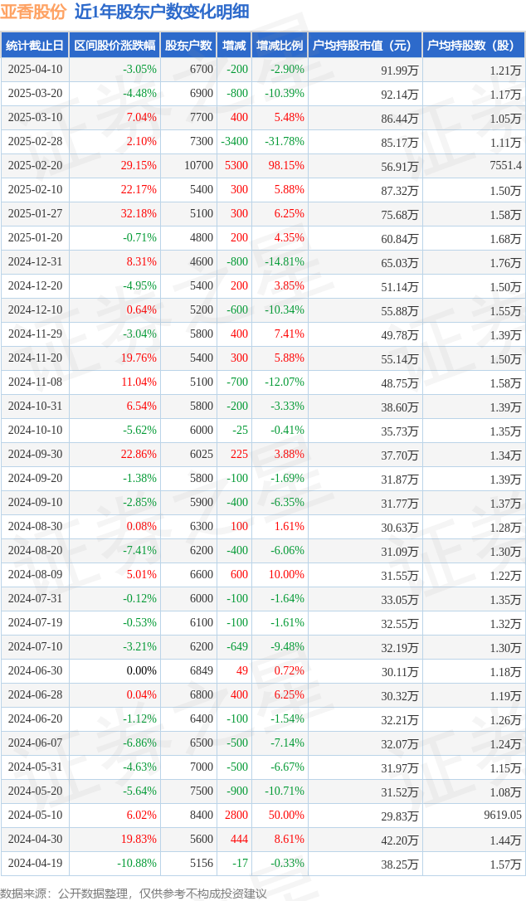526x901 pixels.
Task: Click the 9619.05 average shares cell
Action: (503, 815)
